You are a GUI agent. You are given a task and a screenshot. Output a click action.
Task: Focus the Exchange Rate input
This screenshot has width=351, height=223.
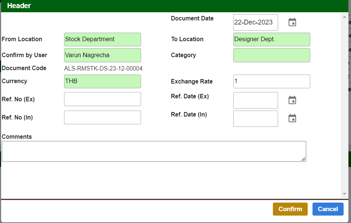[x=271, y=82]
